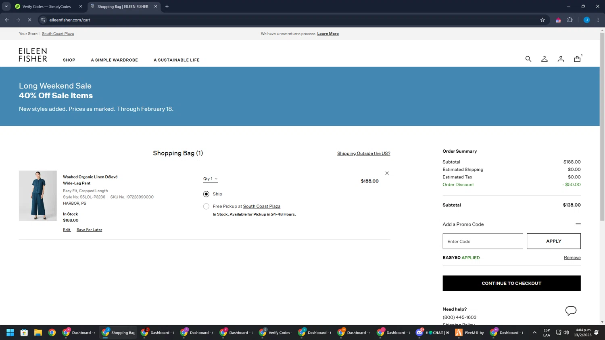
Task: Open Verify Codes taskbar window
Action: tap(276, 332)
